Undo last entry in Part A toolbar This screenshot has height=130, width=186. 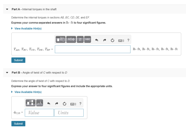[x=97, y=40]
